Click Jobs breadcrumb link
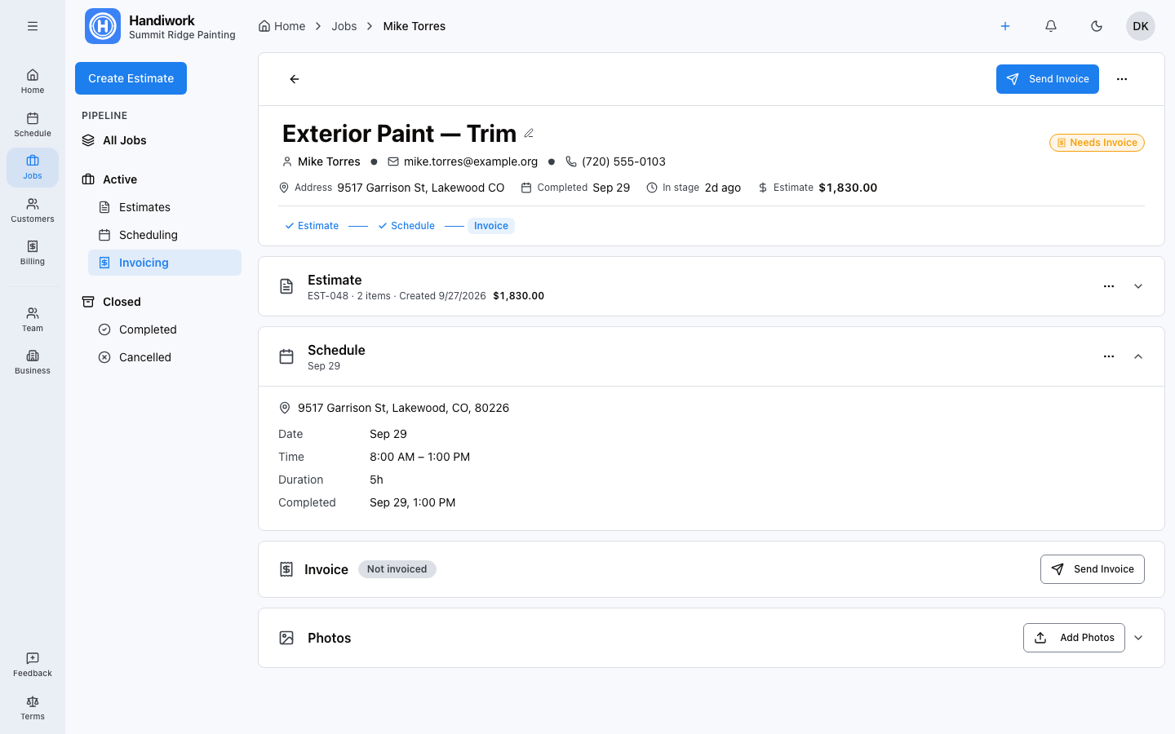1175x734 pixels. (344, 26)
